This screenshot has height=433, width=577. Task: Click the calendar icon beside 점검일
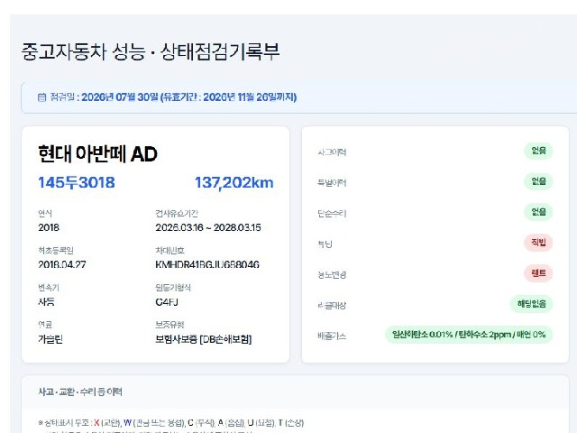pyautogui.click(x=42, y=97)
